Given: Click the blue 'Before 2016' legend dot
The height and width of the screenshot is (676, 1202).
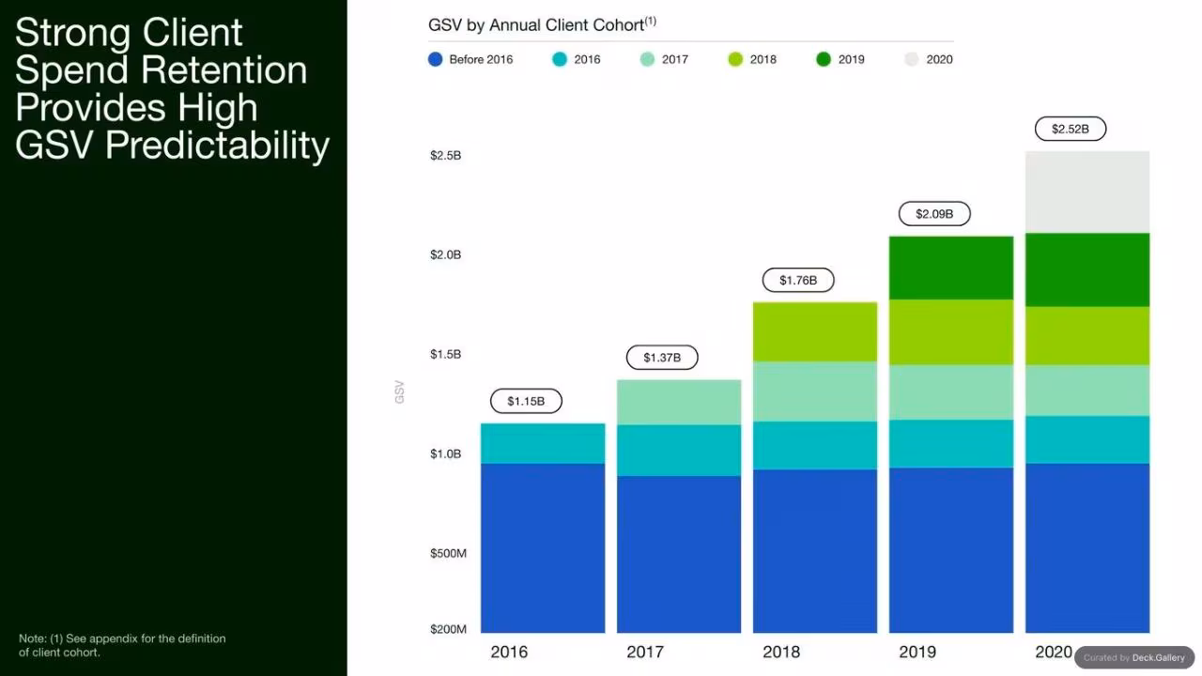Looking at the screenshot, I should click(x=436, y=59).
